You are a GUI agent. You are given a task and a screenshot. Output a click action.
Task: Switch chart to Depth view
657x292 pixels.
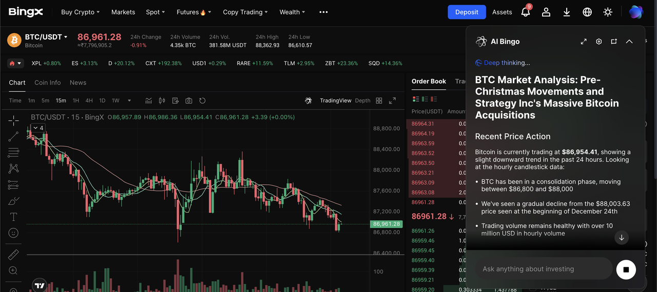[362, 101]
